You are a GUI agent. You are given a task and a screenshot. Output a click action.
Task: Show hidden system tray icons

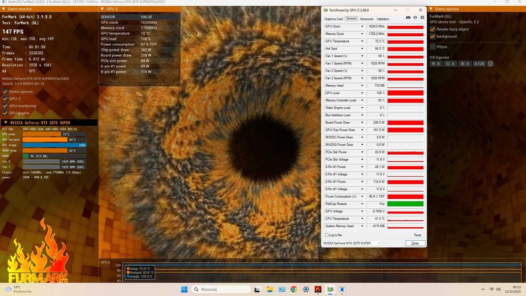tap(483, 289)
